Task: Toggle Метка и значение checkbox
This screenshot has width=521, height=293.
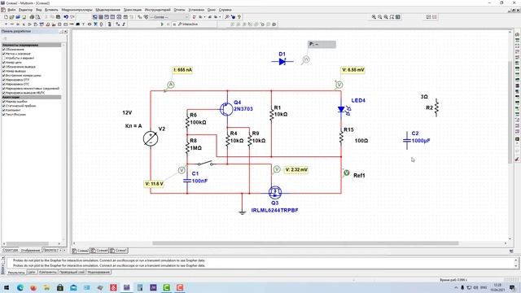Action: pyautogui.click(x=3, y=54)
